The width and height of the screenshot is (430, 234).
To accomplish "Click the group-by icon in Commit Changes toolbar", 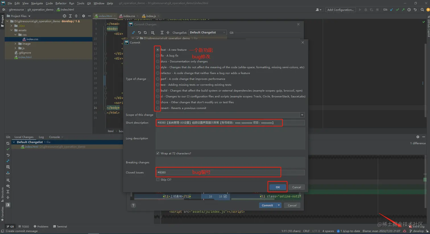I will point(153,32).
